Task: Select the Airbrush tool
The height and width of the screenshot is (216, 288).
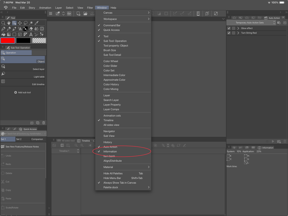Action: 20,29
